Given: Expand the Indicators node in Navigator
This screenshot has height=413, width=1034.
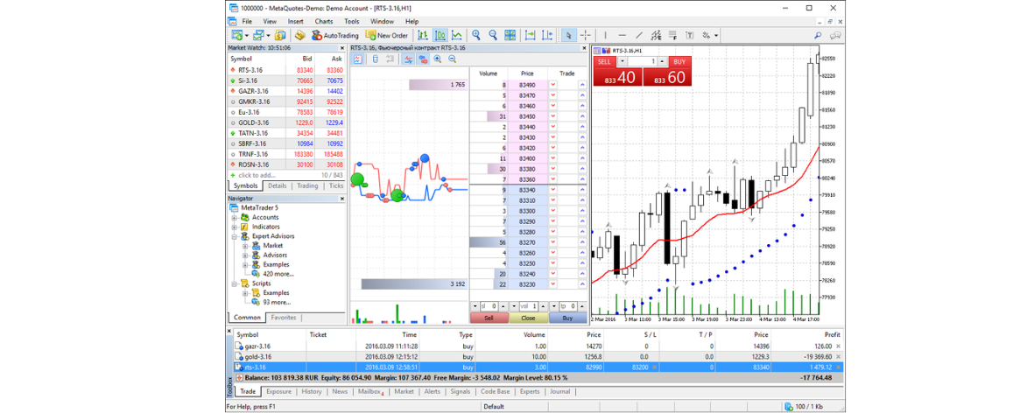Looking at the screenshot, I should [x=234, y=227].
